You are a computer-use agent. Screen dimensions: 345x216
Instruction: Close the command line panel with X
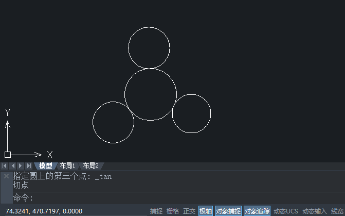click(x=6, y=176)
